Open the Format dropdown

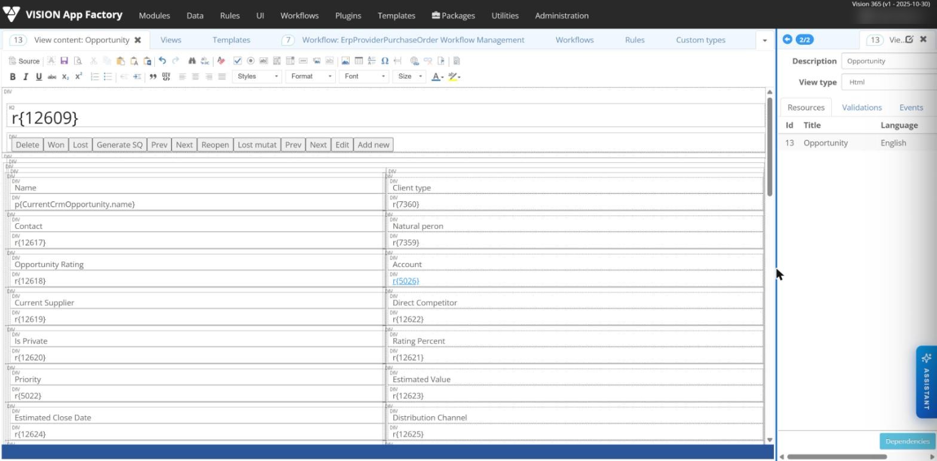tap(310, 76)
